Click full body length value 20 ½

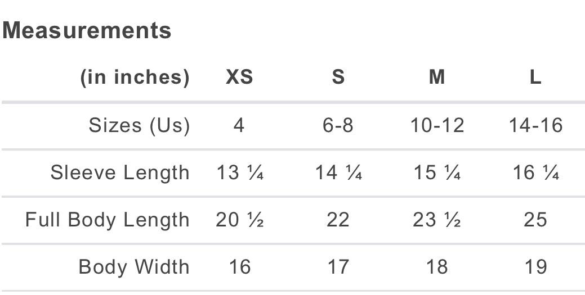tap(240, 220)
